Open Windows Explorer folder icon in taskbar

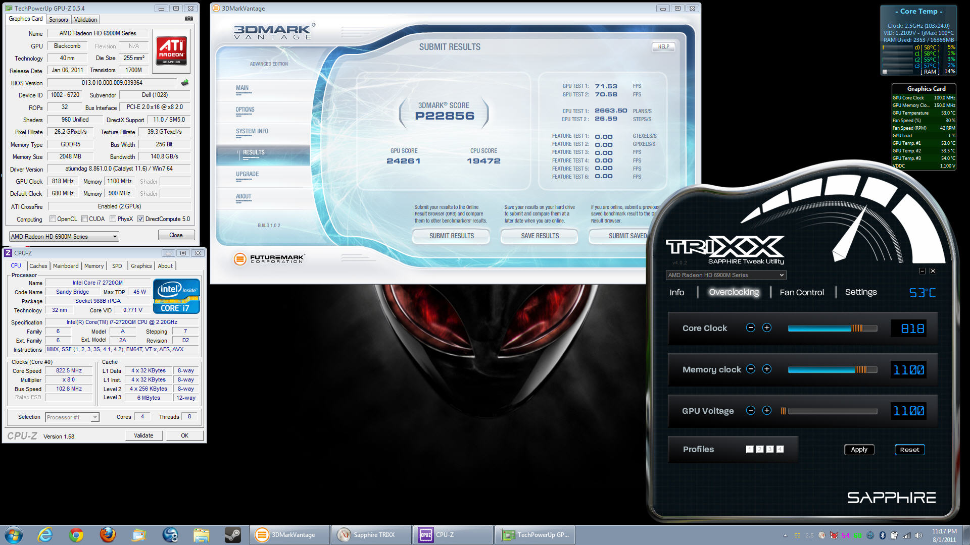tap(201, 535)
